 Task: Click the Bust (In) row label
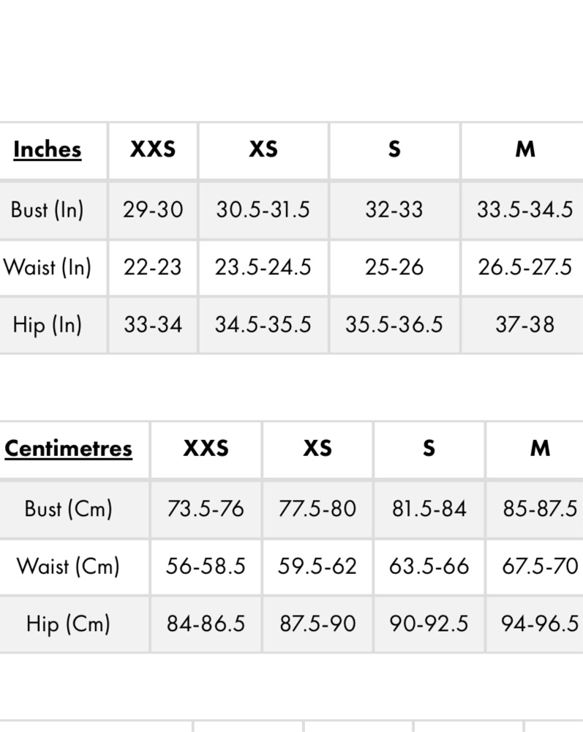[47, 209]
